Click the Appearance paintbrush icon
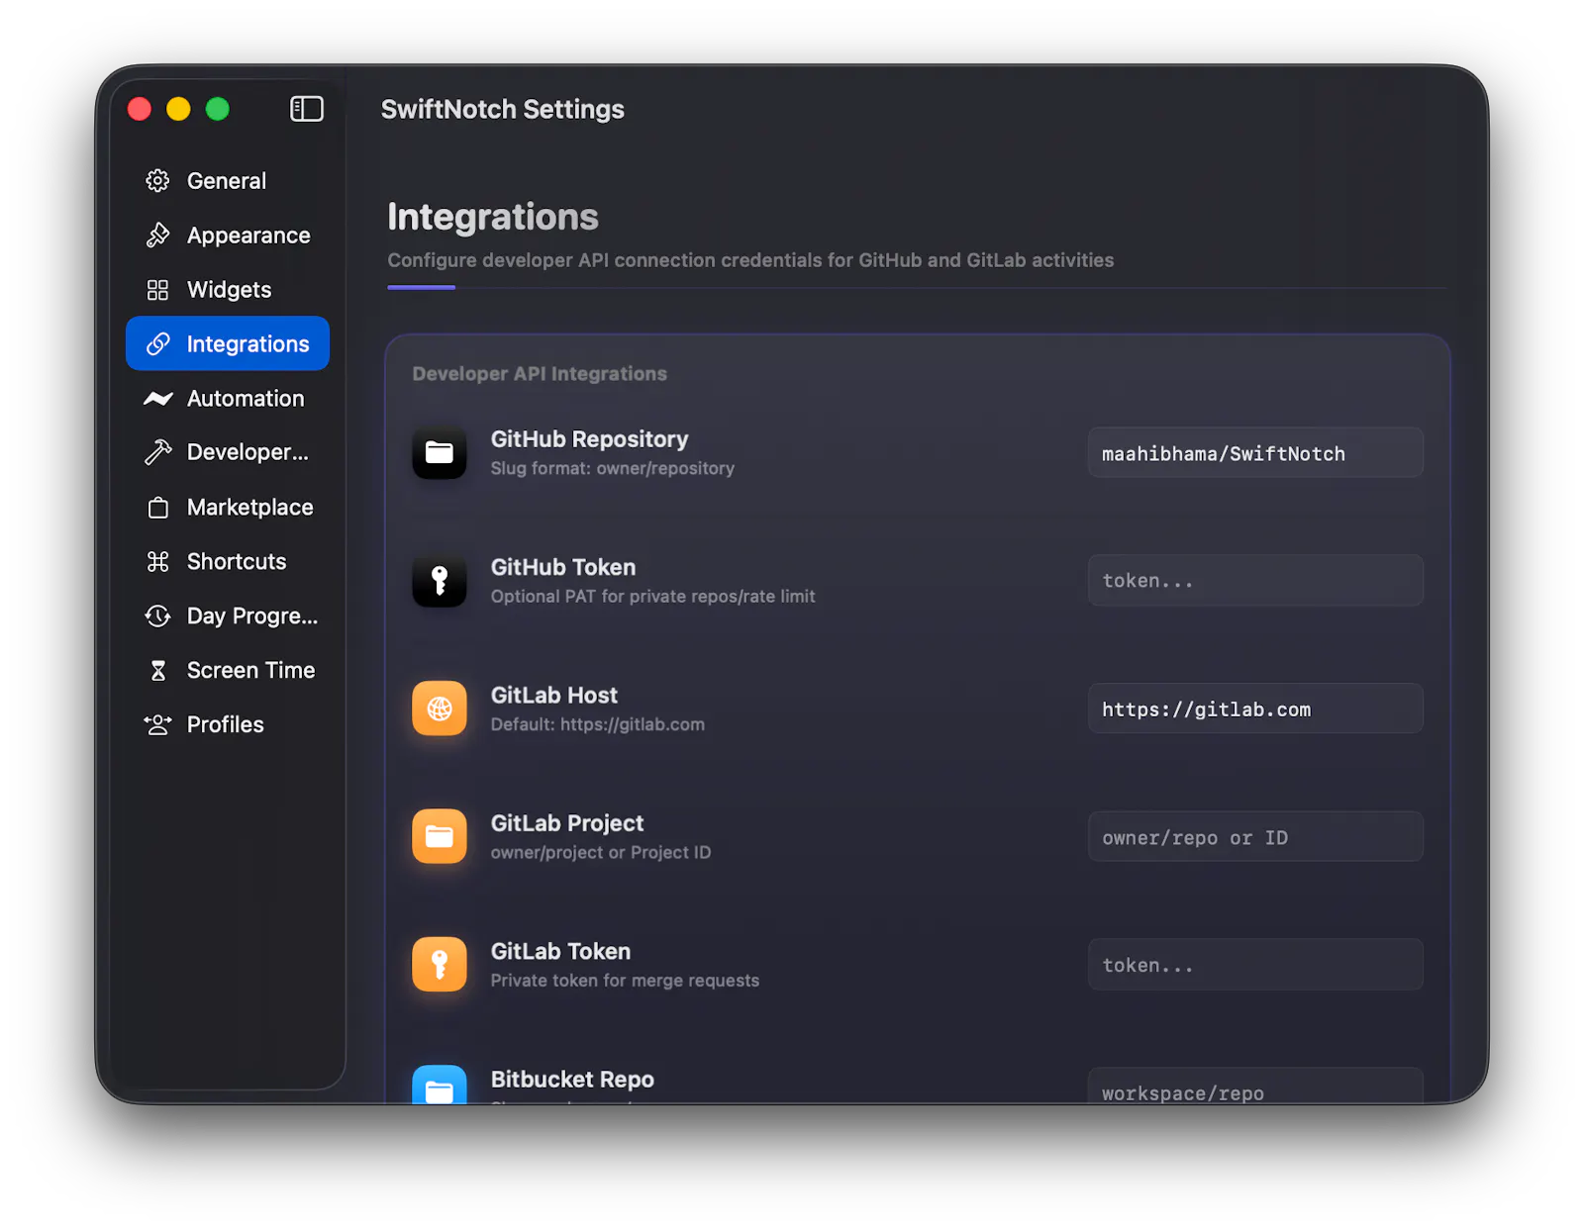The image size is (1584, 1230). coord(157,236)
